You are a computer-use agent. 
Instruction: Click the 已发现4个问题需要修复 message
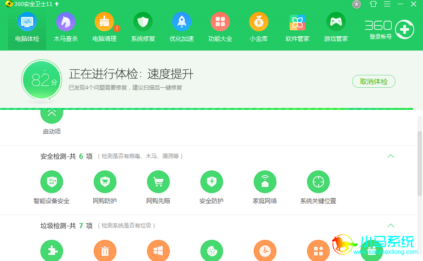coord(126,88)
